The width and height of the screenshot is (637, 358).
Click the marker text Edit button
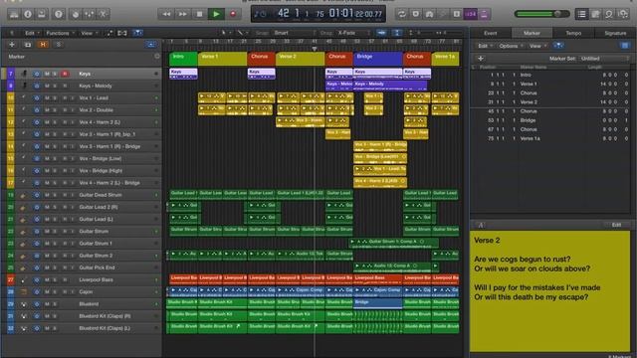[616, 225]
